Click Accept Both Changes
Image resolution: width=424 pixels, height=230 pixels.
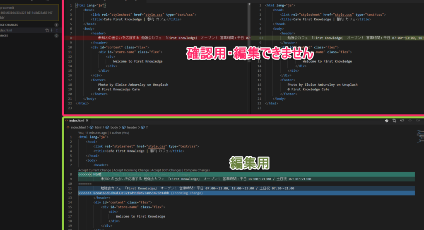point(166,170)
